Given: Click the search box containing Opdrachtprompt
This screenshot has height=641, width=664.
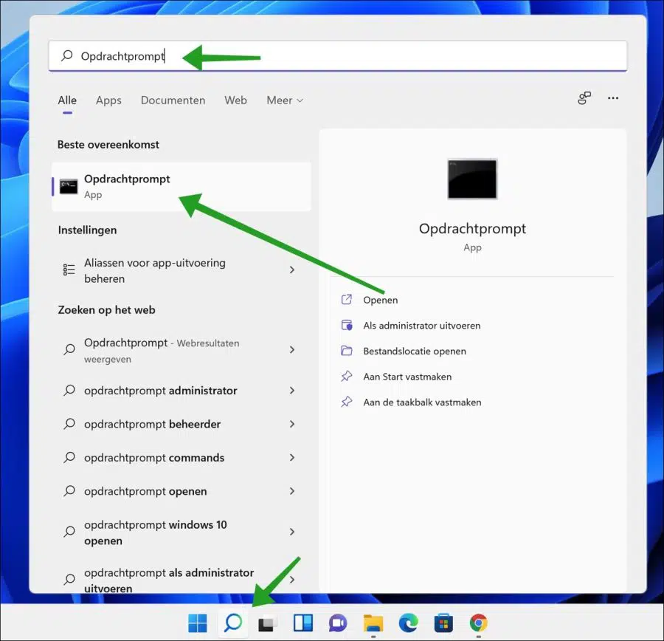Looking at the screenshot, I should click(337, 56).
